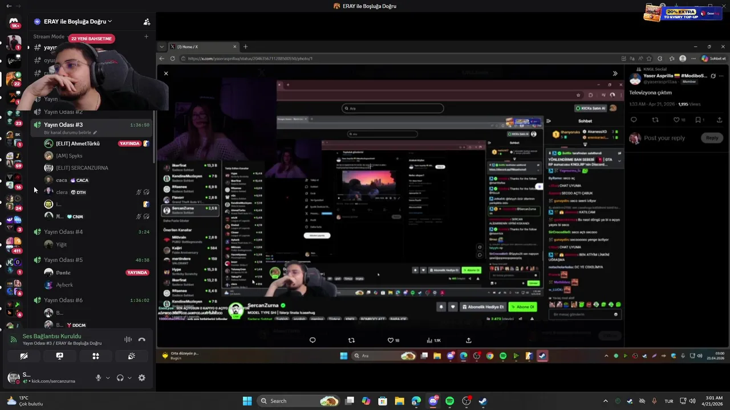Open a new tab in streamed browser
Image resolution: width=730 pixels, height=410 pixels.
(245, 47)
